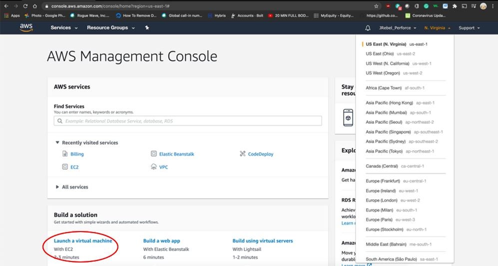498x266 pixels.
Task: Expand the All services section
Action: pos(57,187)
